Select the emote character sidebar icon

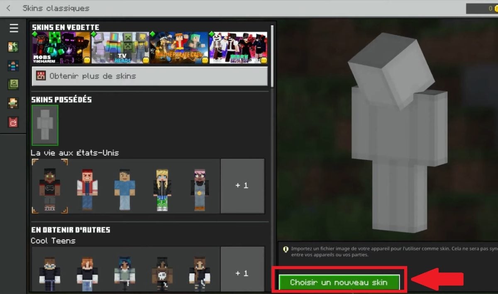tap(13, 103)
